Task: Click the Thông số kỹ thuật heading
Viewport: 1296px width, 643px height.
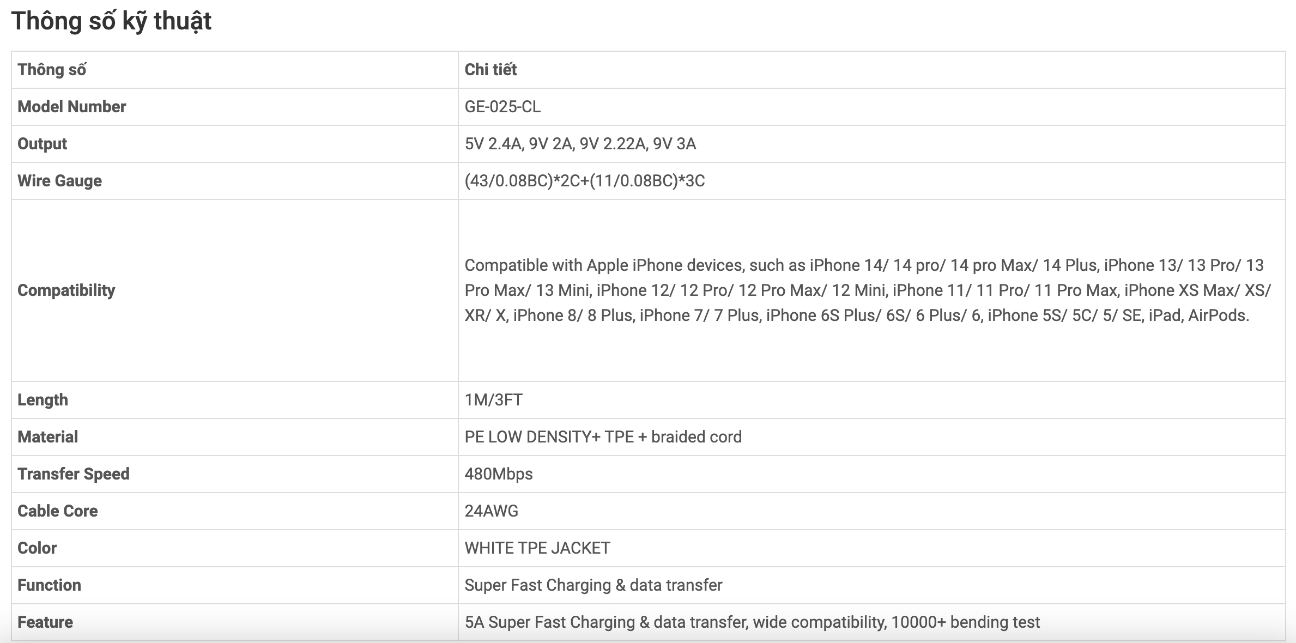Action: [111, 21]
